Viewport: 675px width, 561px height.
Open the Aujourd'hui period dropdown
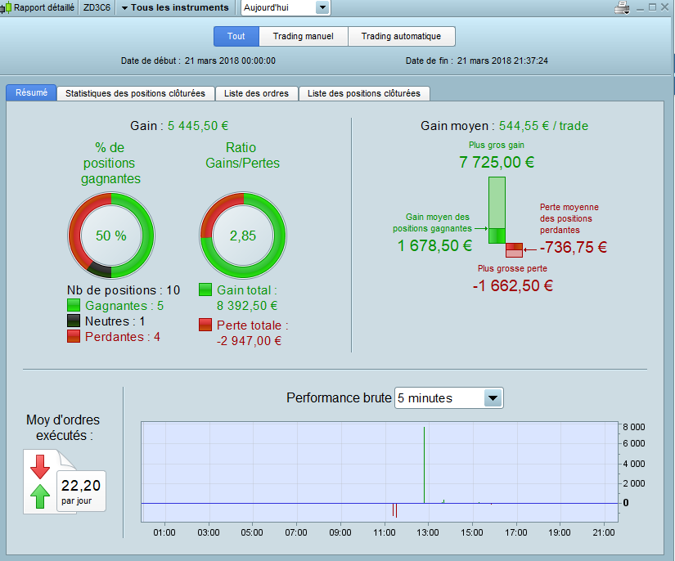point(286,7)
